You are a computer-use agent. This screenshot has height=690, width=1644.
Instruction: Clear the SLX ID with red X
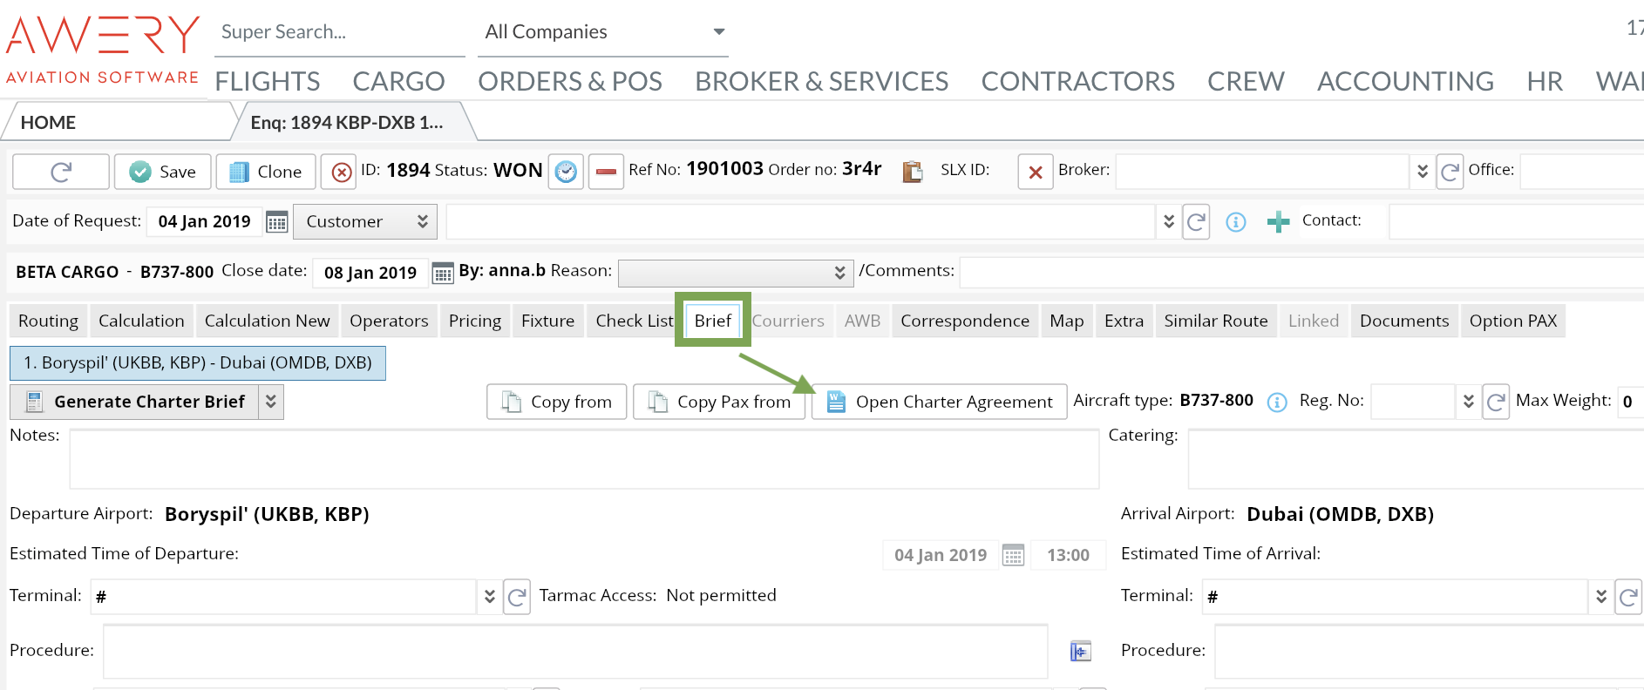1035,172
